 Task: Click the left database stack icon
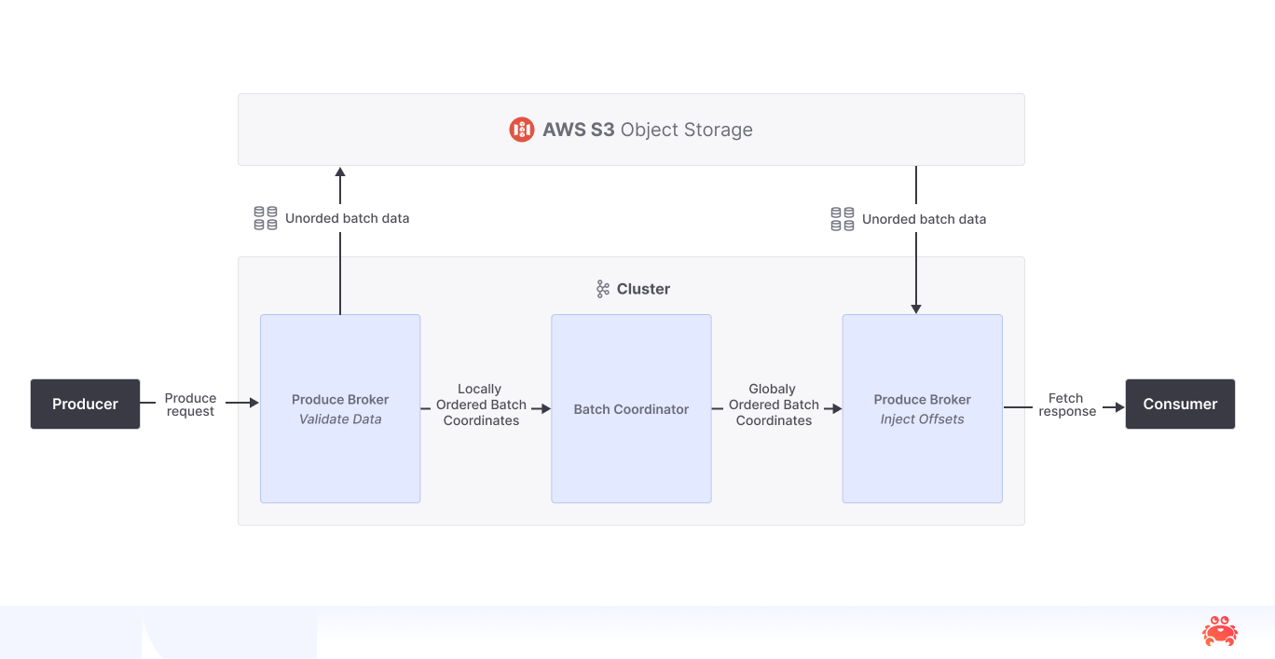[265, 217]
